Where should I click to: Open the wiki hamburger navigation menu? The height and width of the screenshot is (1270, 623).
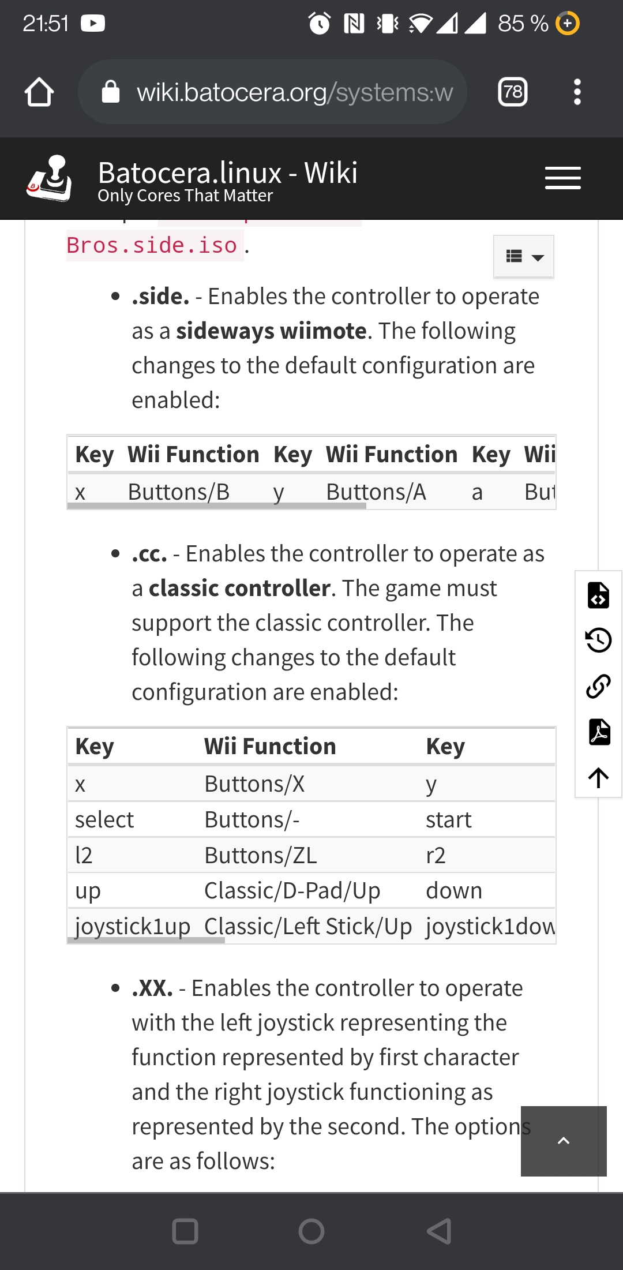coord(563,178)
